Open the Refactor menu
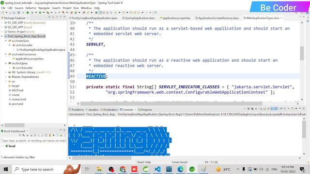 tap(31, 8)
